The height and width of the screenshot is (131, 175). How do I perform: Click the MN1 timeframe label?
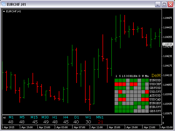click(x=100, y=117)
